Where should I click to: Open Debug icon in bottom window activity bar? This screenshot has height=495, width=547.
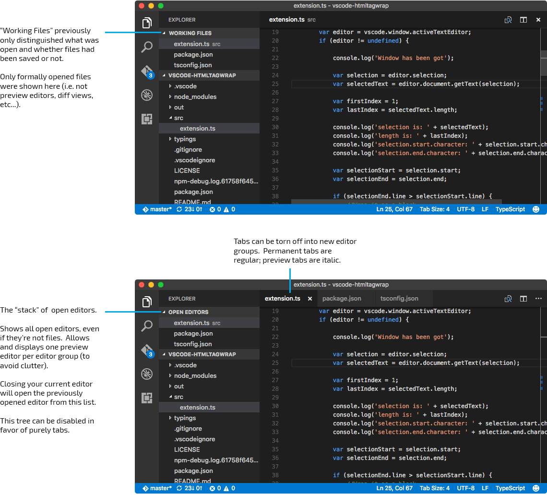coord(147,374)
